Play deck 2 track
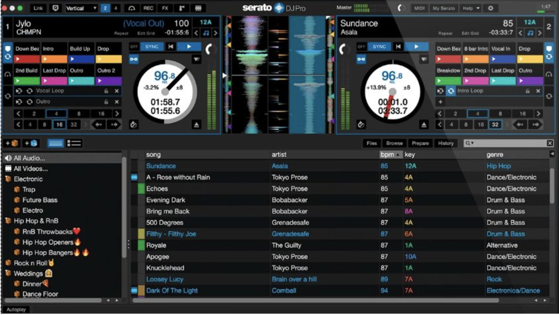Viewport: 559px width, 315px height. (416, 47)
